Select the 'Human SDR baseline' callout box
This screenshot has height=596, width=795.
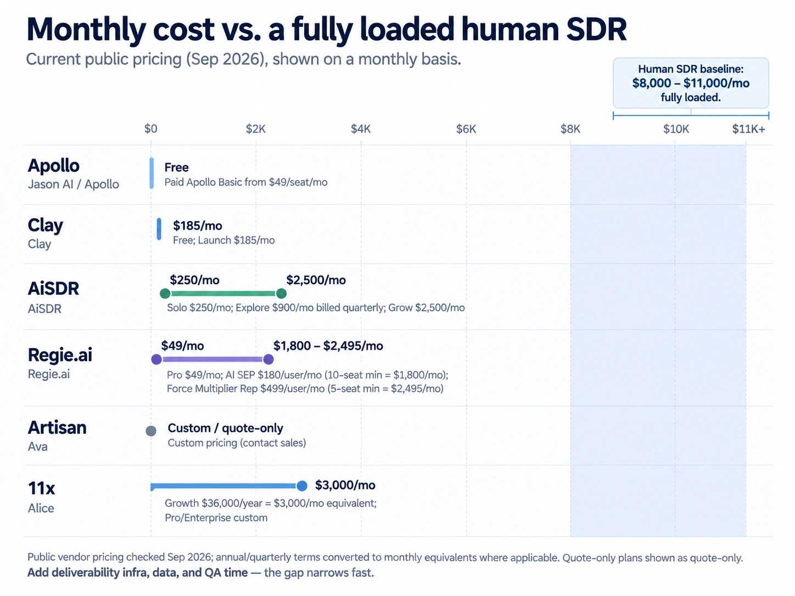click(x=691, y=83)
